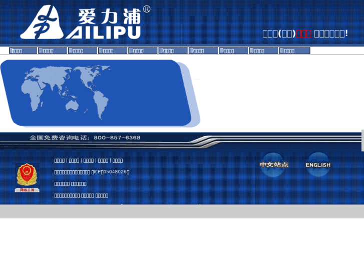Viewport: 364px width, 273px height.
Task: Click the vertical scrollbar thumb at page edge
Action: click(x=362, y=141)
